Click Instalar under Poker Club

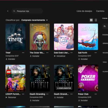point(83,100)
